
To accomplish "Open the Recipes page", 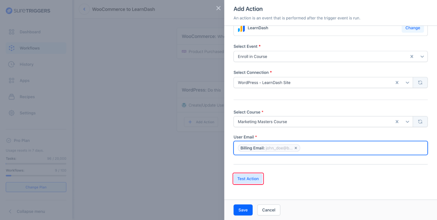I will pos(36,97).
